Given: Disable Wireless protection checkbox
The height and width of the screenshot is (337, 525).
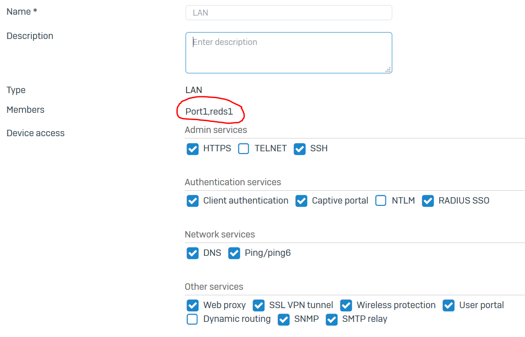Looking at the screenshot, I should (346, 306).
